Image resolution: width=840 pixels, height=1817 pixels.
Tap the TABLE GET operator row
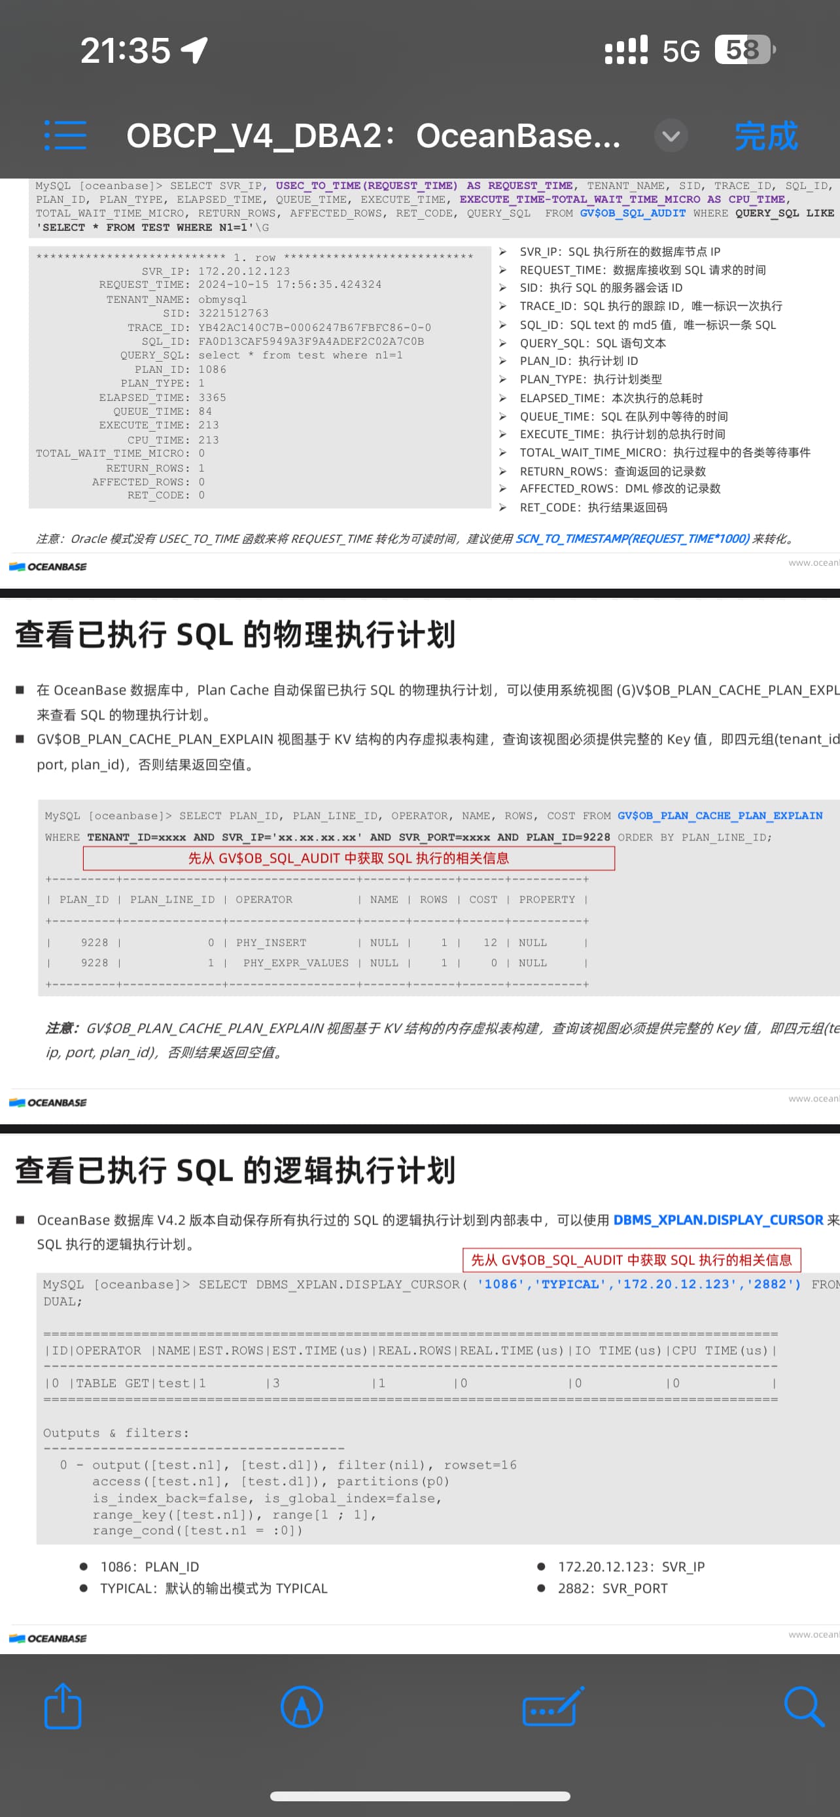[x=410, y=1383]
